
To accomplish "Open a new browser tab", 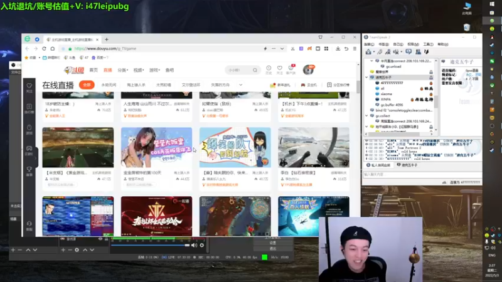I will (107, 39).
